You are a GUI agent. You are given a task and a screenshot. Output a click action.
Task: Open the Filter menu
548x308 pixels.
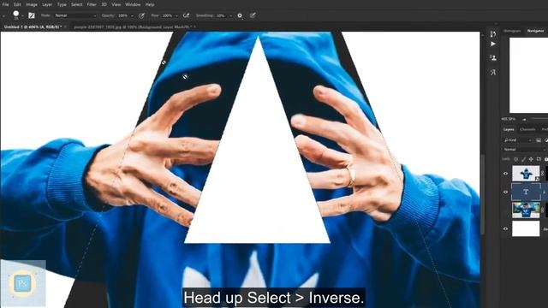[92, 4]
